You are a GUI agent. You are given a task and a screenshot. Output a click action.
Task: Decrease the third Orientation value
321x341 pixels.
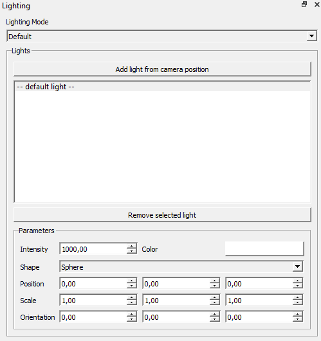(297, 319)
